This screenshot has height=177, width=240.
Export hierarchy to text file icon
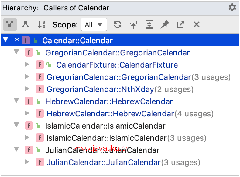(180, 24)
